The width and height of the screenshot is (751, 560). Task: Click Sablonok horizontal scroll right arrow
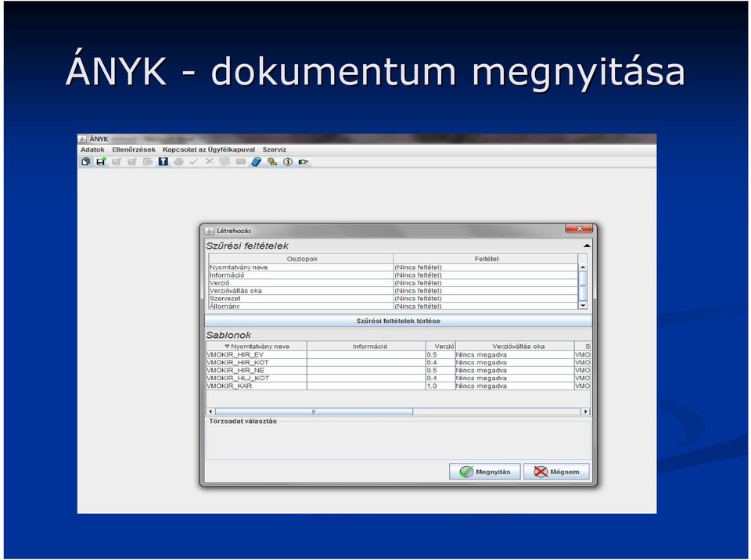click(585, 411)
